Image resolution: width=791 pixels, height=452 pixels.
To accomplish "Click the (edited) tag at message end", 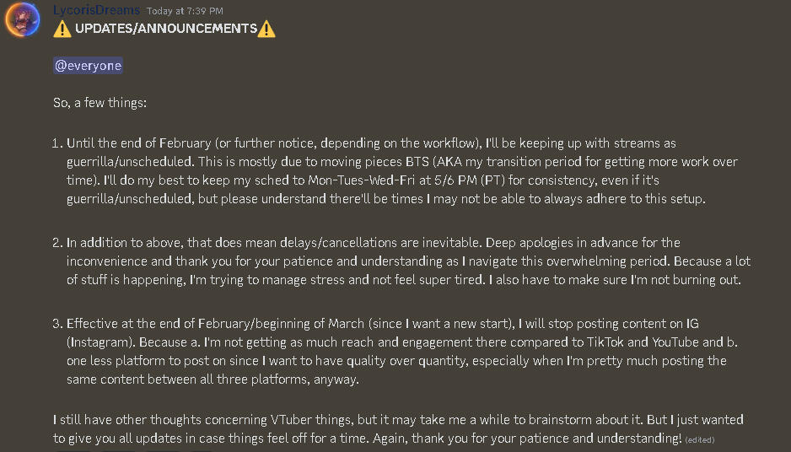I will coord(700,439).
